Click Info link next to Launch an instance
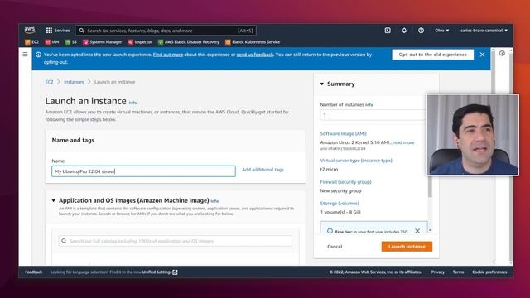The height and width of the screenshot is (298, 530). click(132, 103)
